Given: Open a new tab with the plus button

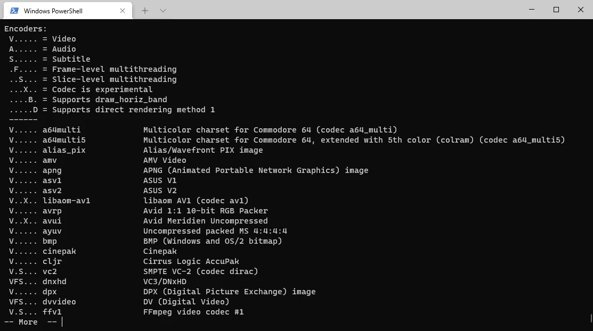Looking at the screenshot, I should pos(145,11).
